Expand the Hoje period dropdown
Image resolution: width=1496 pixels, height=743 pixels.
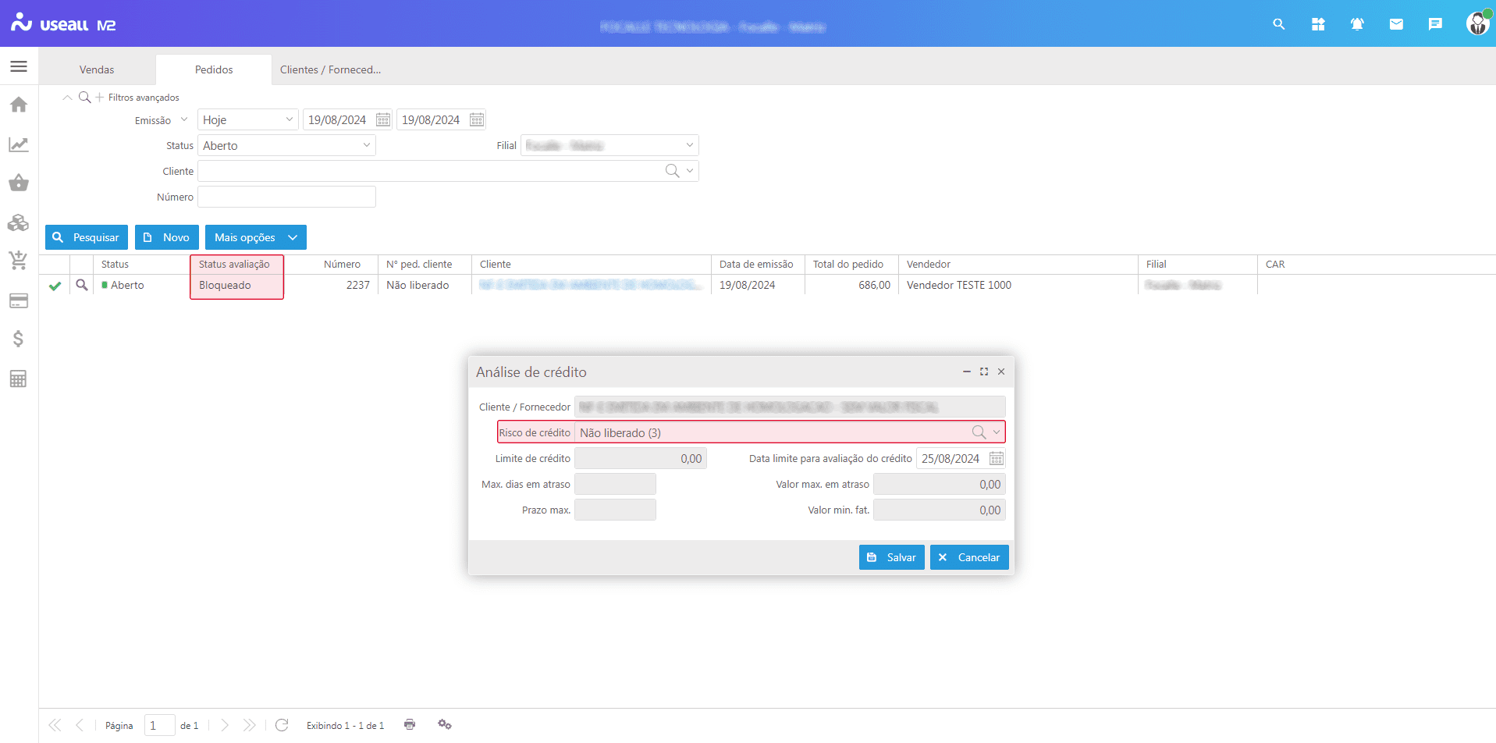[x=289, y=119]
